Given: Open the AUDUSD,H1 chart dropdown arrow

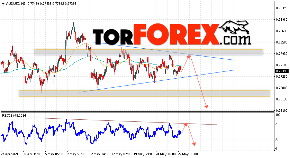Looking at the screenshot, I should 3,4.
